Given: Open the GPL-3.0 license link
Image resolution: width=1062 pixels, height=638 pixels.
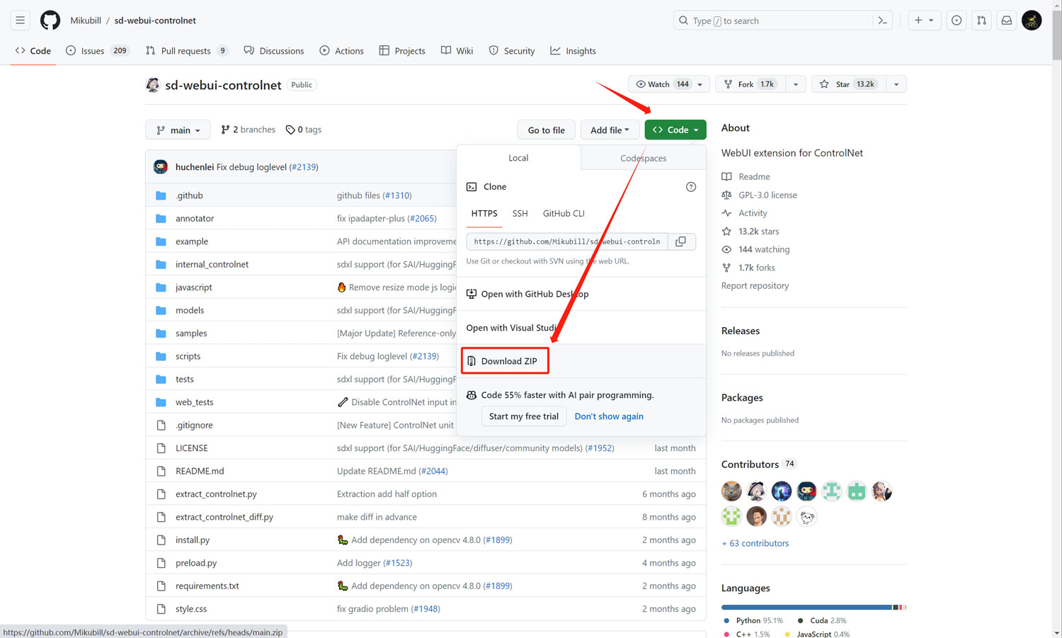Looking at the screenshot, I should pyautogui.click(x=760, y=195).
